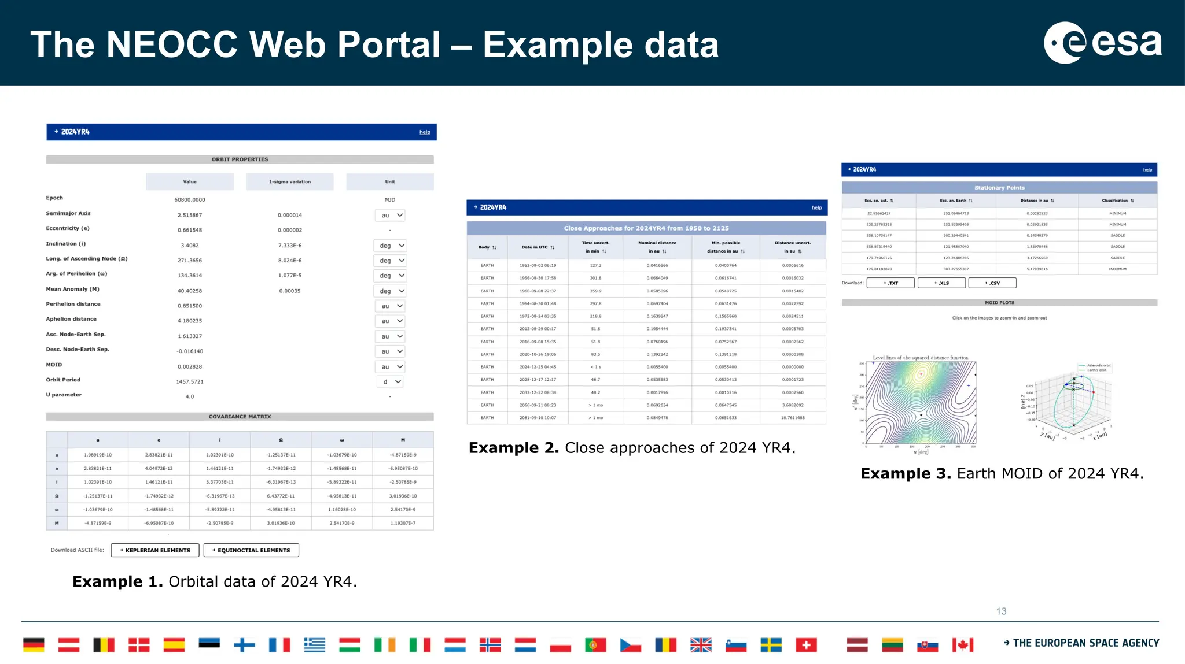Click the French flag icon
This screenshot has height=664, width=1185.
point(279,645)
